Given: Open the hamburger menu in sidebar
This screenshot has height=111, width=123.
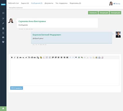Looking at the screenshot, I should tap(3, 13).
